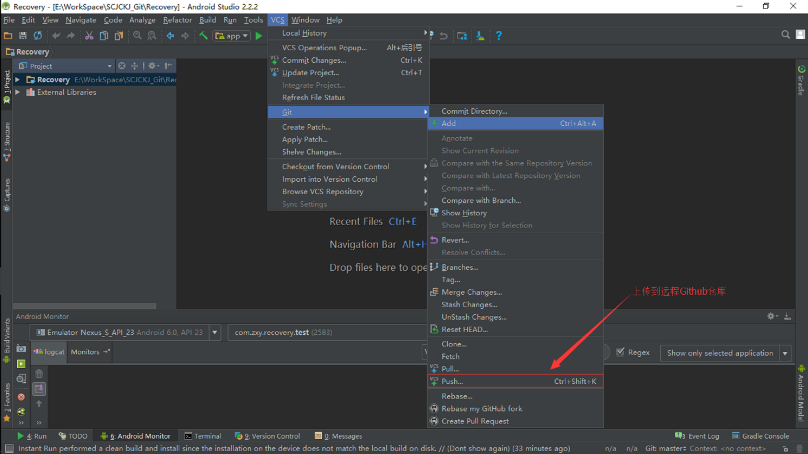Expand the External Libraries tree node
Screen dimensions: 808x454
tap(18, 92)
